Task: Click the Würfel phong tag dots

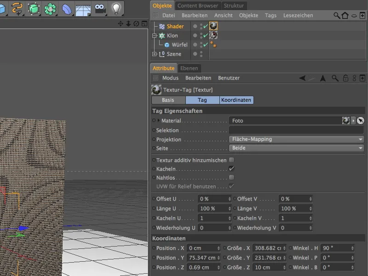Action: [x=213, y=44]
